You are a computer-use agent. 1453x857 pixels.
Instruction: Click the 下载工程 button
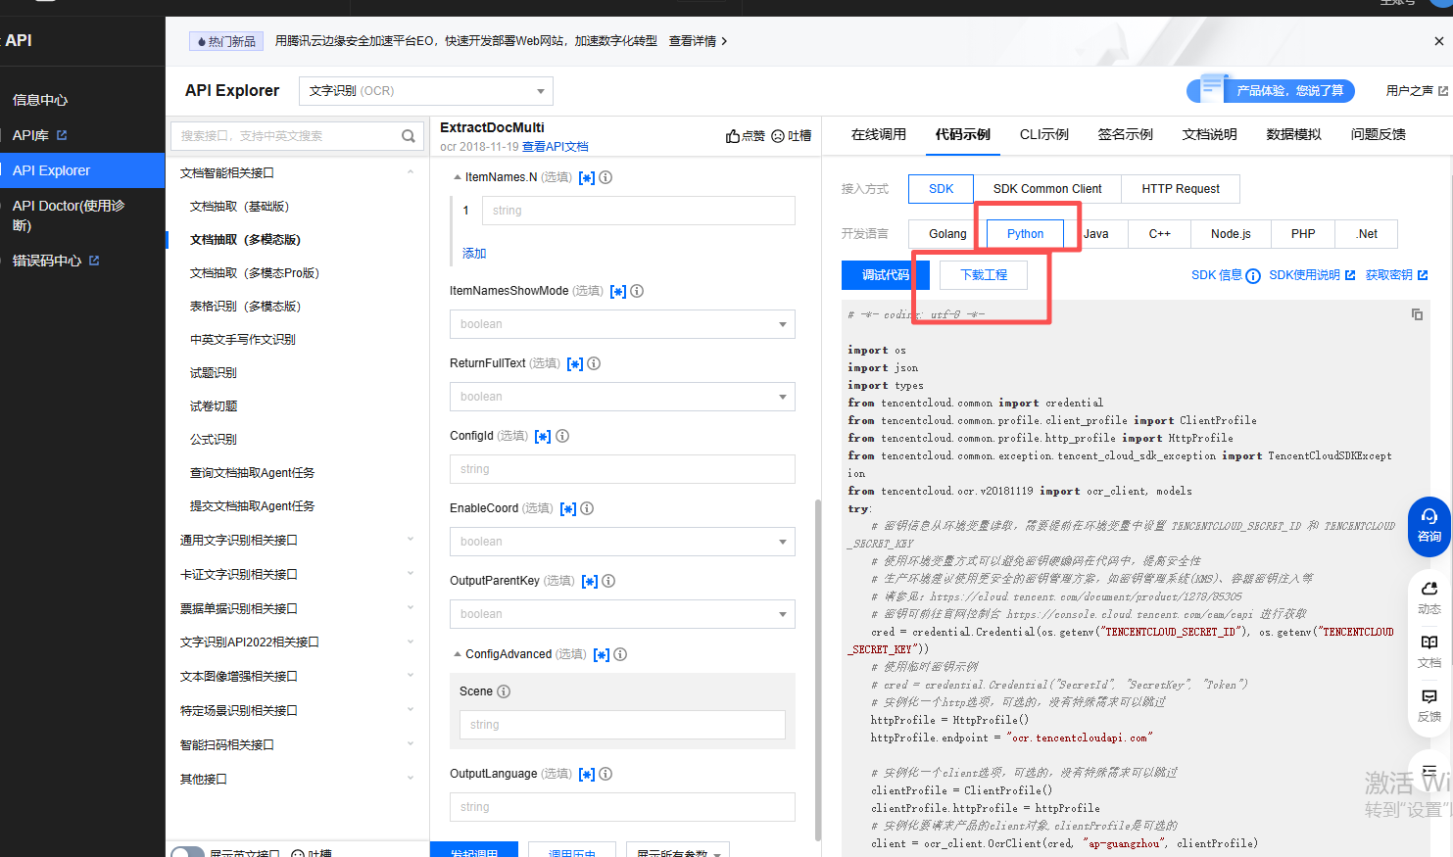pos(984,275)
